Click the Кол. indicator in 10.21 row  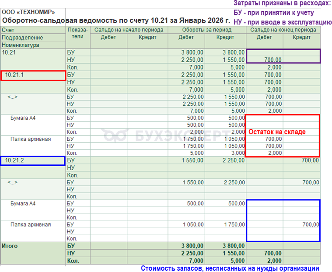coord(73,67)
